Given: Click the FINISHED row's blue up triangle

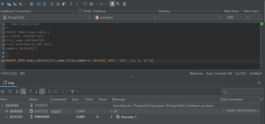Looking at the screenshot, I should click(x=7, y=117).
